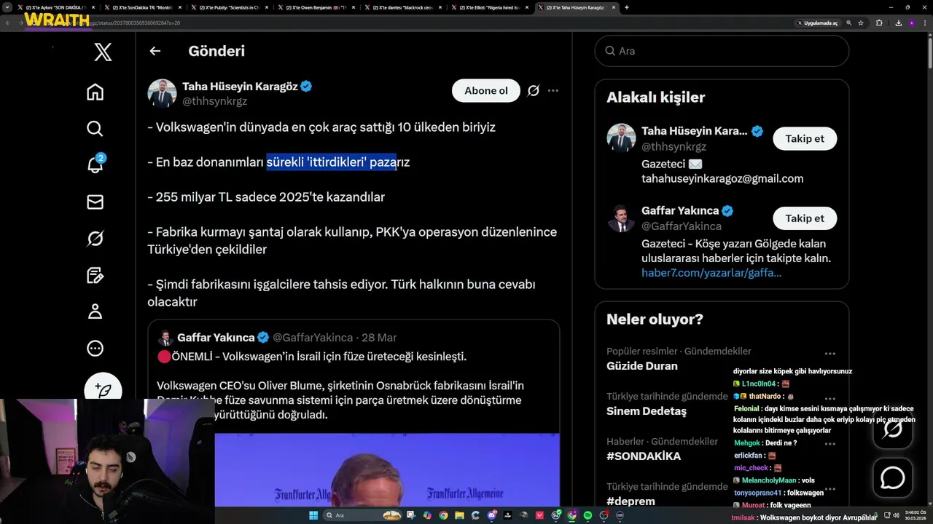Viewport: 933px width, 524px height.
Task: Subscribe with the Abone ol button
Action: [486, 90]
